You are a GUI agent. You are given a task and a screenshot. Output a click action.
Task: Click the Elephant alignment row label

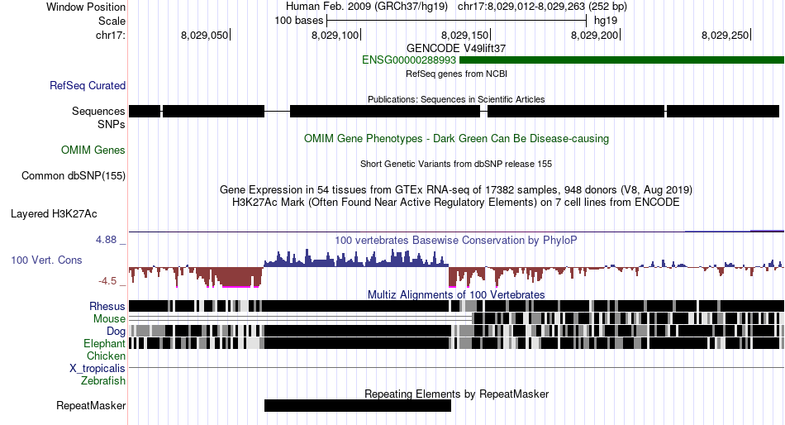pyautogui.click(x=104, y=343)
